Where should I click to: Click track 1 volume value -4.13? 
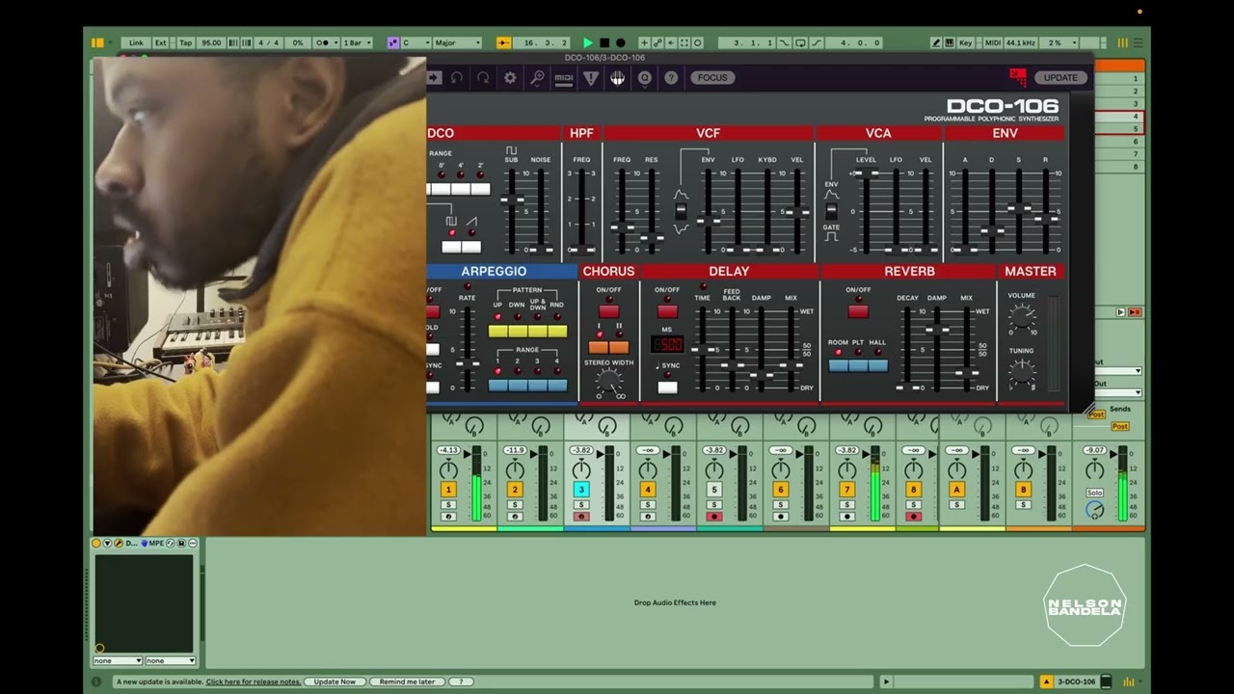click(448, 450)
